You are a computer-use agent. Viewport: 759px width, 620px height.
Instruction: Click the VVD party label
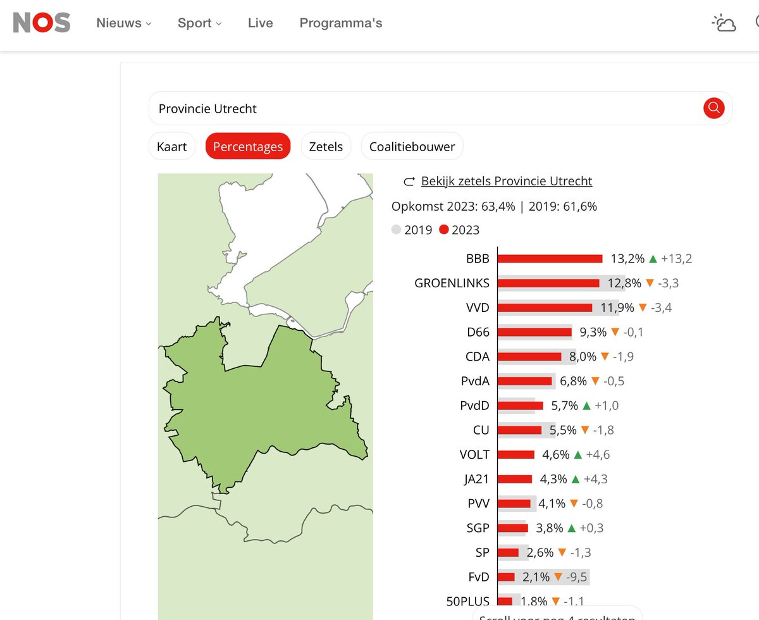pos(478,308)
